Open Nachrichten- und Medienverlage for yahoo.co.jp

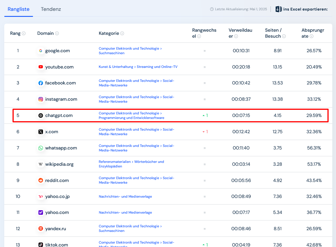point(125,197)
